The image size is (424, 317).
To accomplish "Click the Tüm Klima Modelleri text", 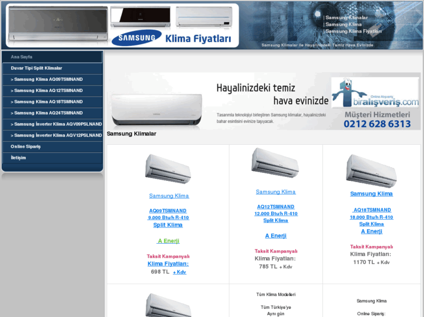I will (276, 294).
